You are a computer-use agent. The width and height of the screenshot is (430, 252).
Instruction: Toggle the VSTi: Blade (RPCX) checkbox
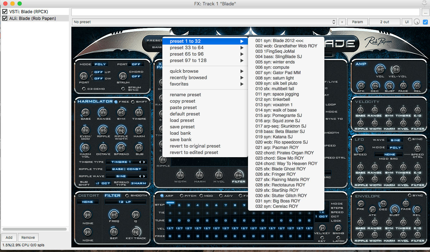(5, 12)
